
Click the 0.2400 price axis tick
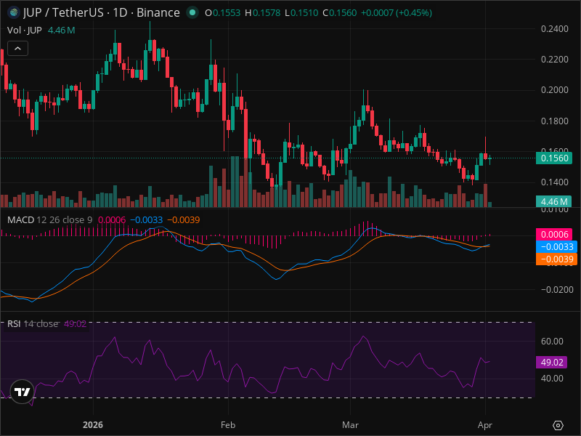554,29
